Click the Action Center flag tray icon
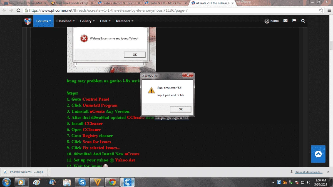The width and height of the screenshot is (333, 187). tap(297, 182)
